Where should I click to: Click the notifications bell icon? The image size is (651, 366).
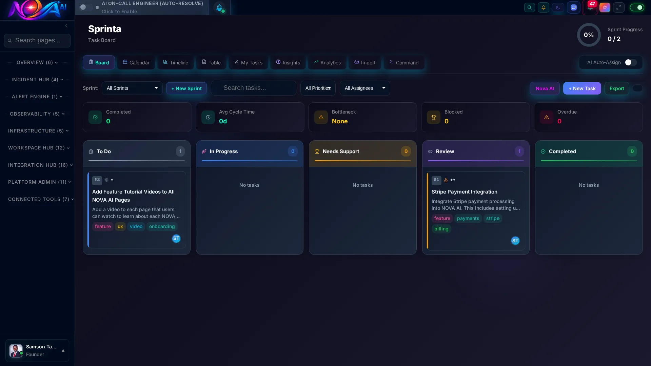tap(544, 7)
